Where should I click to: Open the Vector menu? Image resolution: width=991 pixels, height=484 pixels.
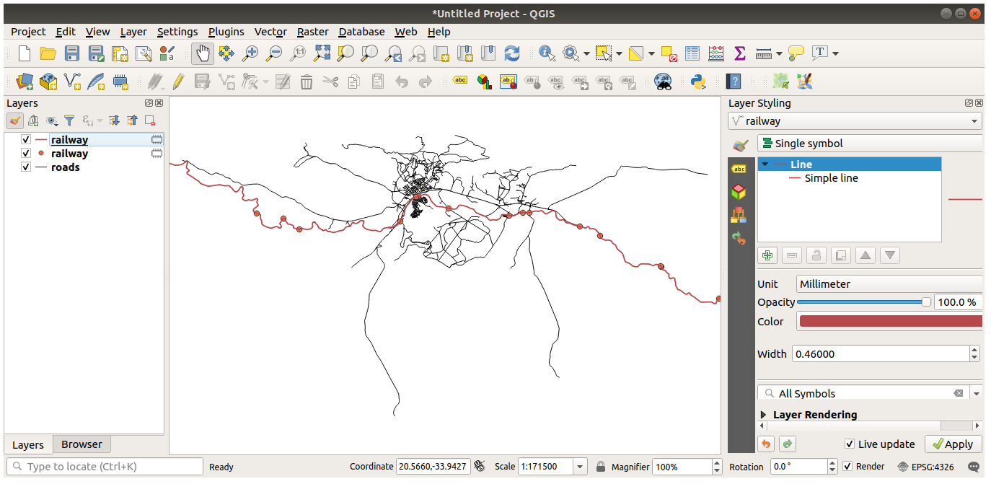[x=270, y=32]
